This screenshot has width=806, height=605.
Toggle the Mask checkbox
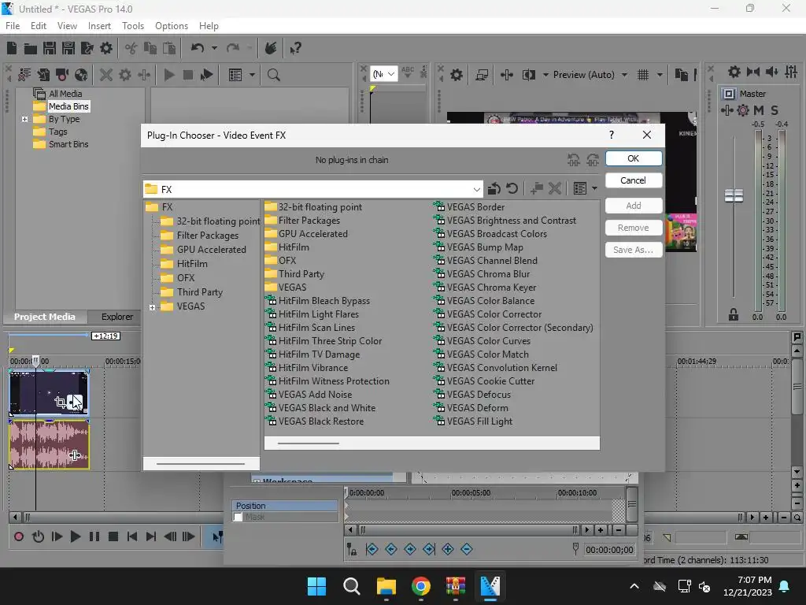[x=238, y=517]
